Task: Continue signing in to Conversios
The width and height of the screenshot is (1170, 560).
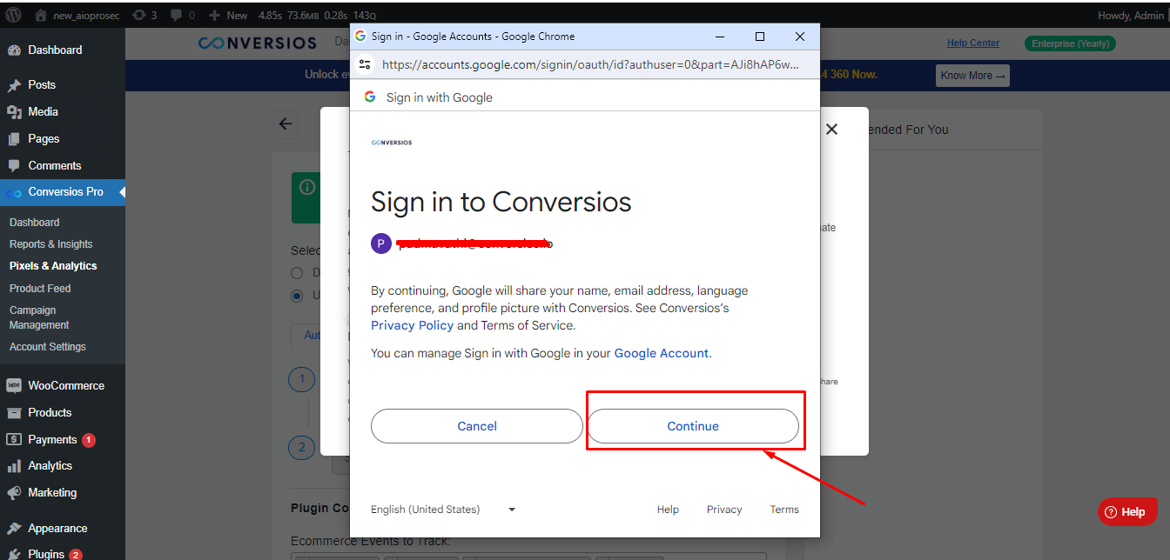Action: click(x=693, y=426)
